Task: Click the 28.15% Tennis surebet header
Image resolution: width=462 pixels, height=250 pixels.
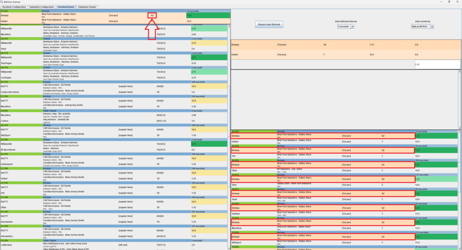Action: (114, 39)
